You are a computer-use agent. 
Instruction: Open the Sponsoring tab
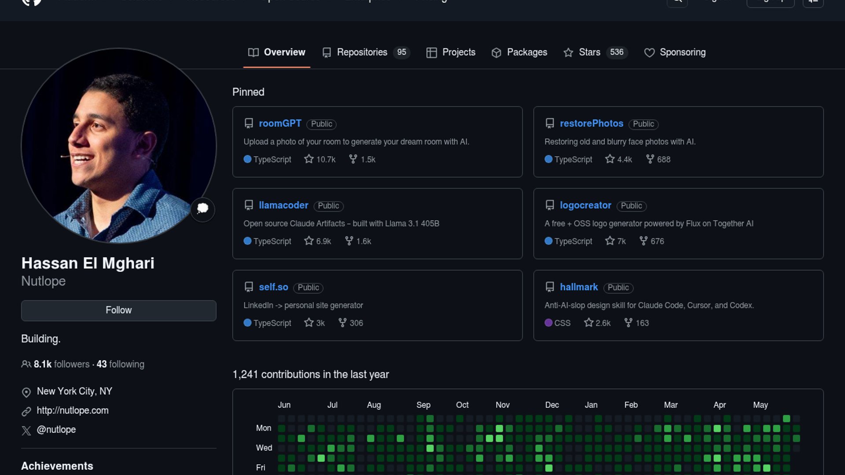tap(675, 52)
